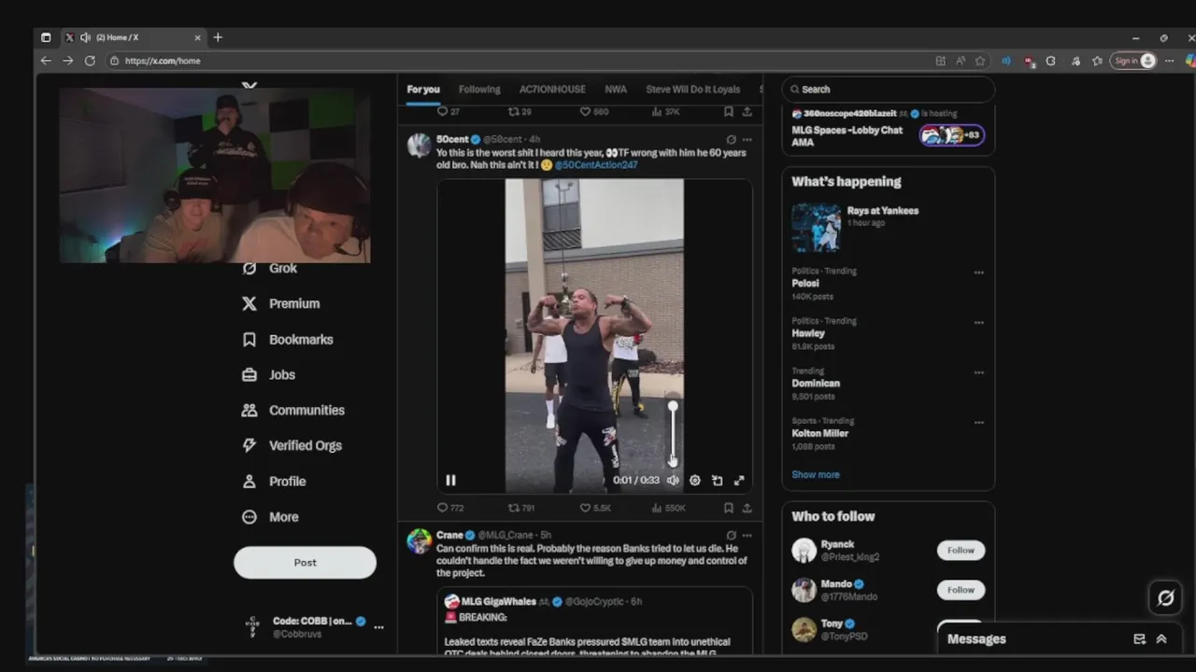Toggle picture-in-picture on the video
Image resolution: width=1196 pixels, height=672 pixels.
(717, 480)
